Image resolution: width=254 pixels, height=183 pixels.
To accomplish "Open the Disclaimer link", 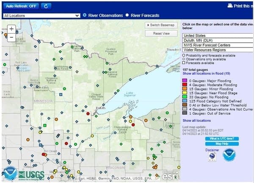I will pos(212,150).
